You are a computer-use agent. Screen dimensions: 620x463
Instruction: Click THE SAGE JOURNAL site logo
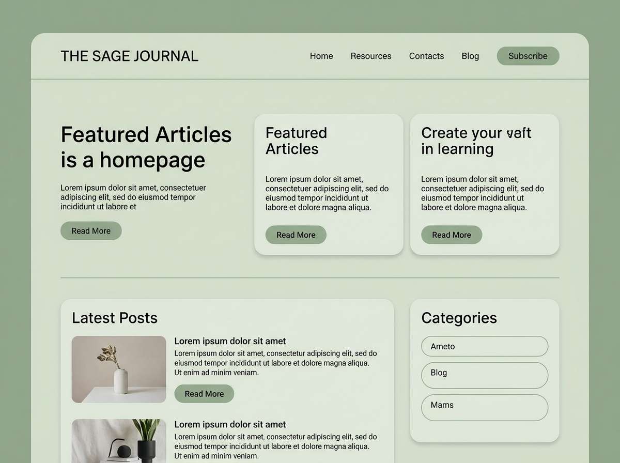pos(129,56)
